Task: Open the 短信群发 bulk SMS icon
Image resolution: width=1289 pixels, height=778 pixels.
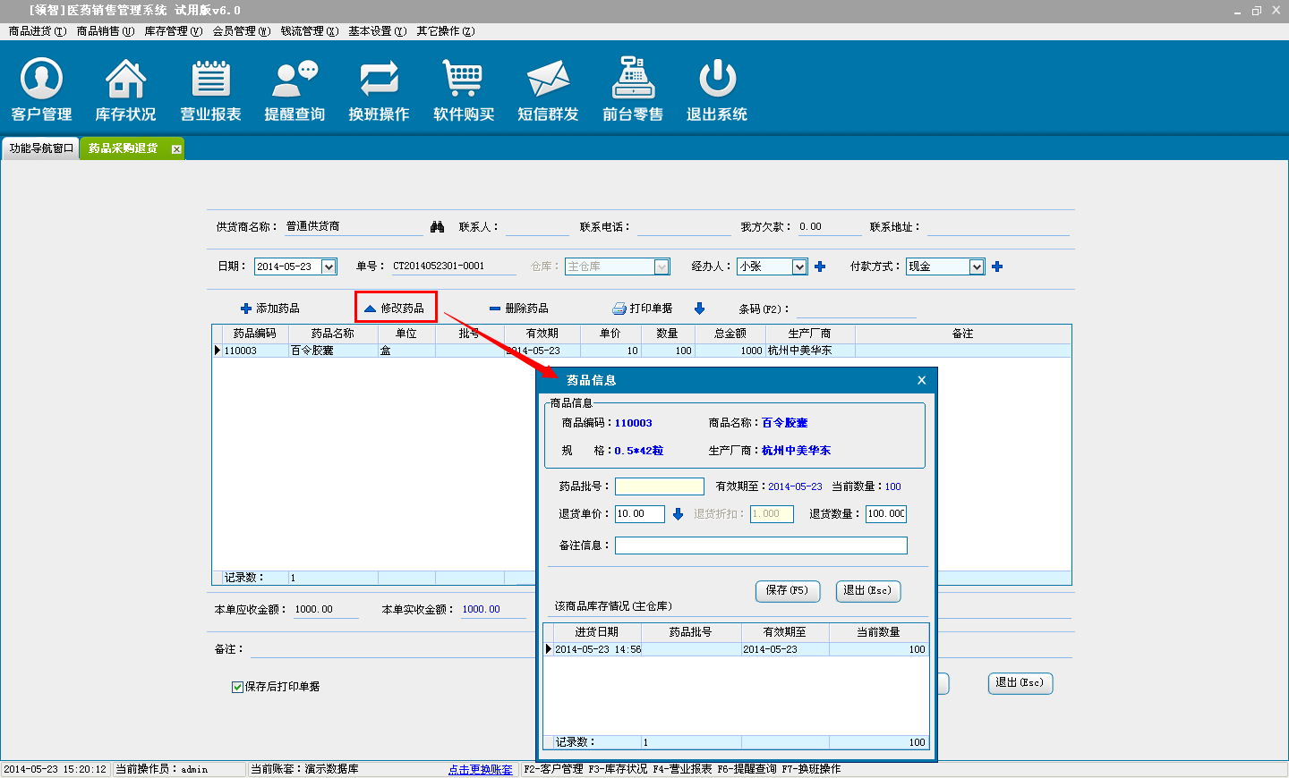Action: (548, 89)
